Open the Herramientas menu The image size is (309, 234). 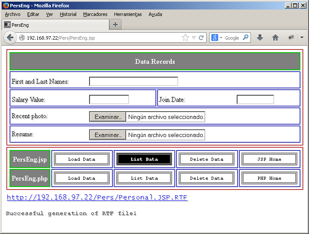pos(128,14)
